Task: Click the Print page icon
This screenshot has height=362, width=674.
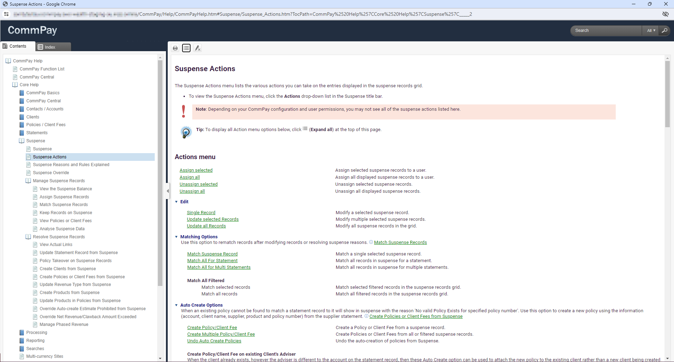Action: [x=175, y=48]
